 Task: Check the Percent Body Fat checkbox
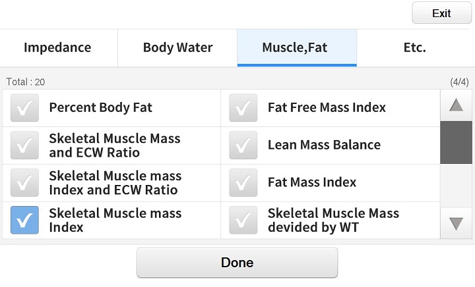click(24, 108)
